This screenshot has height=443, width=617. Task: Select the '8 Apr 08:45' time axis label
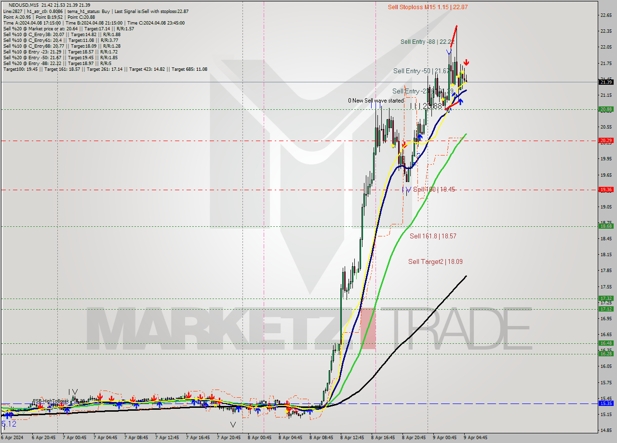[322, 438]
